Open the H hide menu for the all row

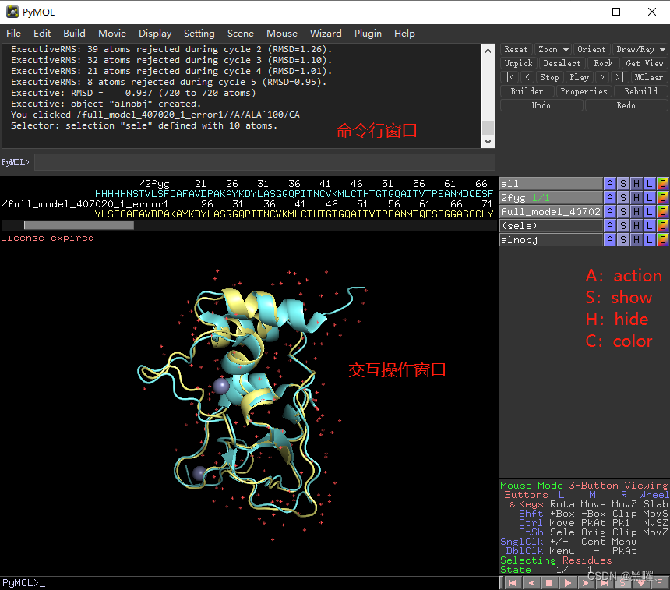tap(636, 184)
